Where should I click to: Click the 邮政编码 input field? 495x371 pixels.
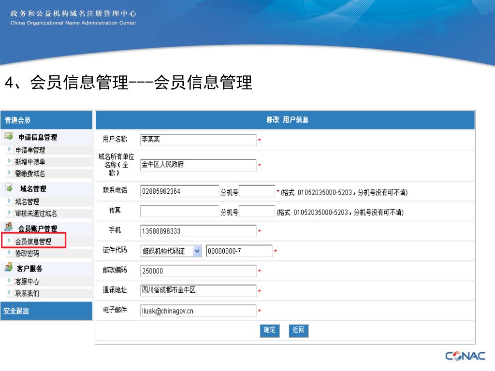click(x=198, y=271)
